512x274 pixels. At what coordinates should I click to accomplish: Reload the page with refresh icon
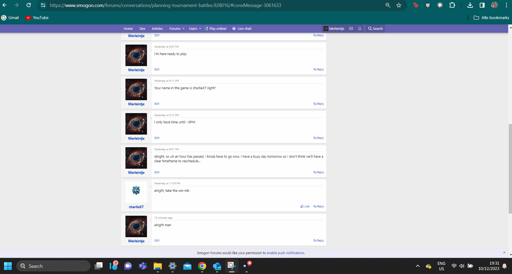point(29,5)
